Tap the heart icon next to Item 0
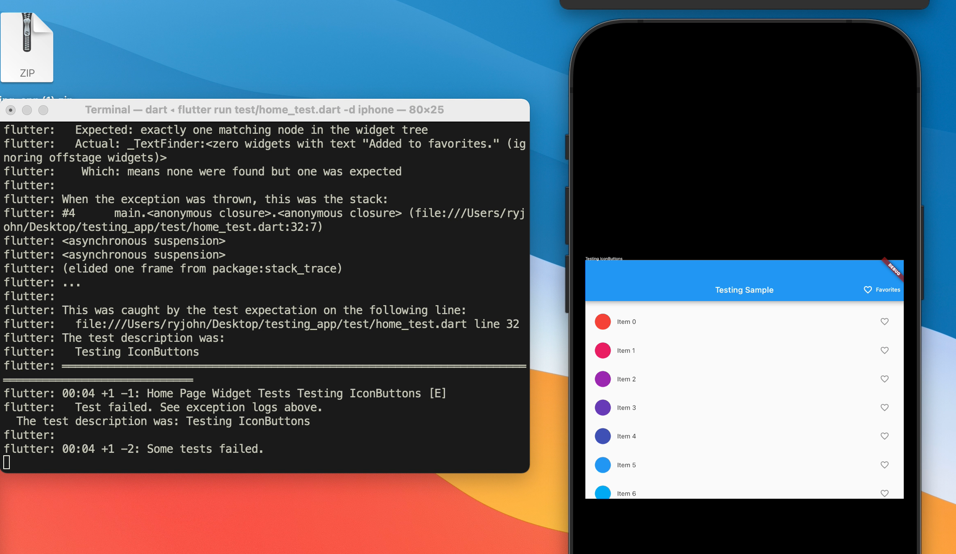The height and width of the screenshot is (554, 956). pyautogui.click(x=885, y=321)
